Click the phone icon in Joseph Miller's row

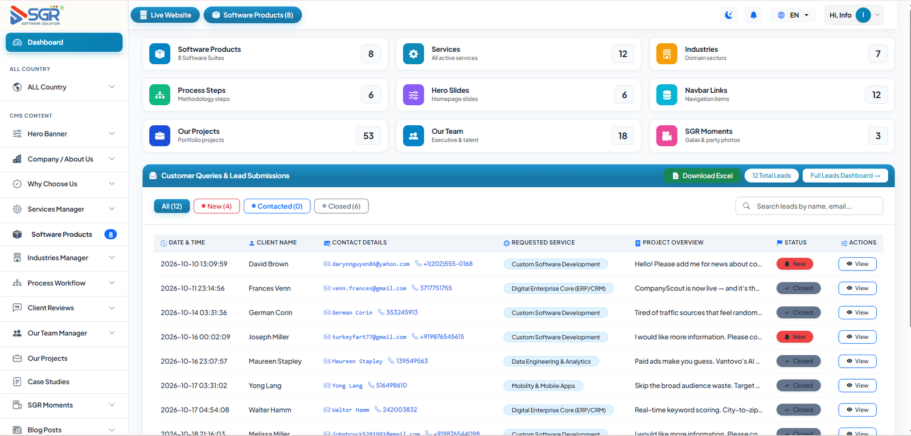pyautogui.click(x=415, y=336)
